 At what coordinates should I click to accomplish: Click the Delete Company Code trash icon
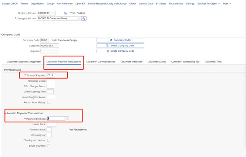(x=108, y=51)
